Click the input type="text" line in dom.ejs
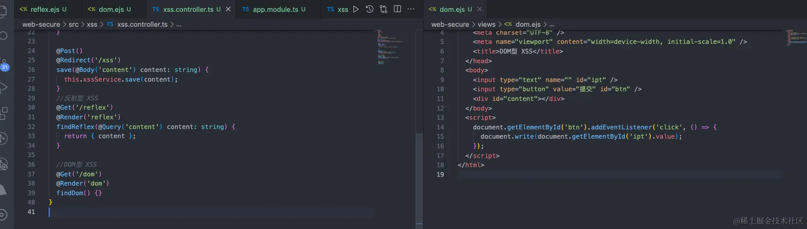Image resolution: width=807 pixels, height=229 pixels. [545, 80]
